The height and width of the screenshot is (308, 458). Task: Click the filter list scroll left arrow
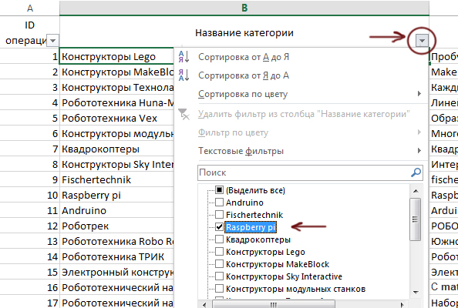point(204,305)
